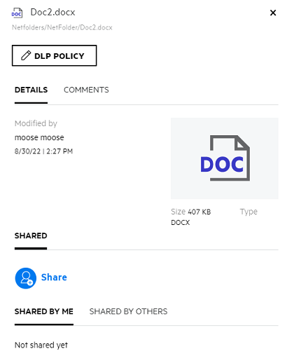This screenshot has height=363, width=294.
Task: Click the large DOC file preview thumbnail
Action: click(225, 158)
